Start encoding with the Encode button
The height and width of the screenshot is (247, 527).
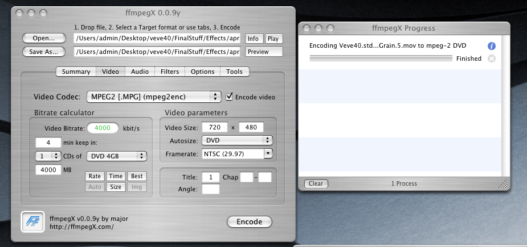tap(250, 221)
